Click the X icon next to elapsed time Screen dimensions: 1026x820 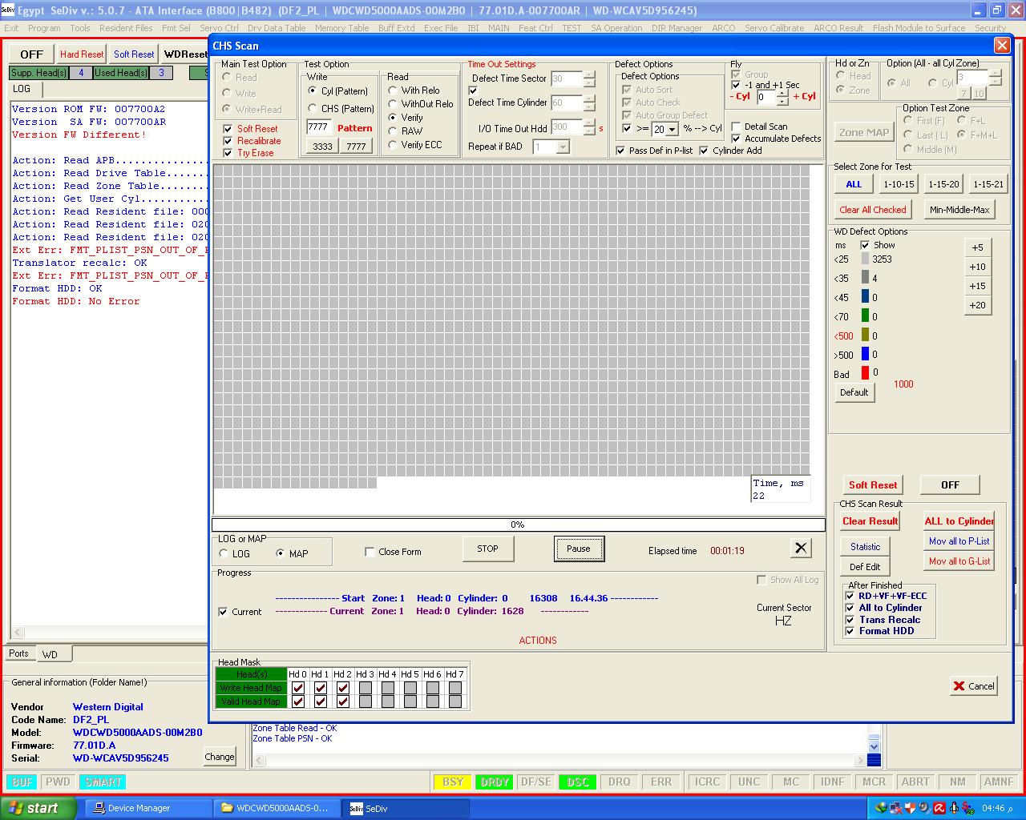tap(801, 548)
